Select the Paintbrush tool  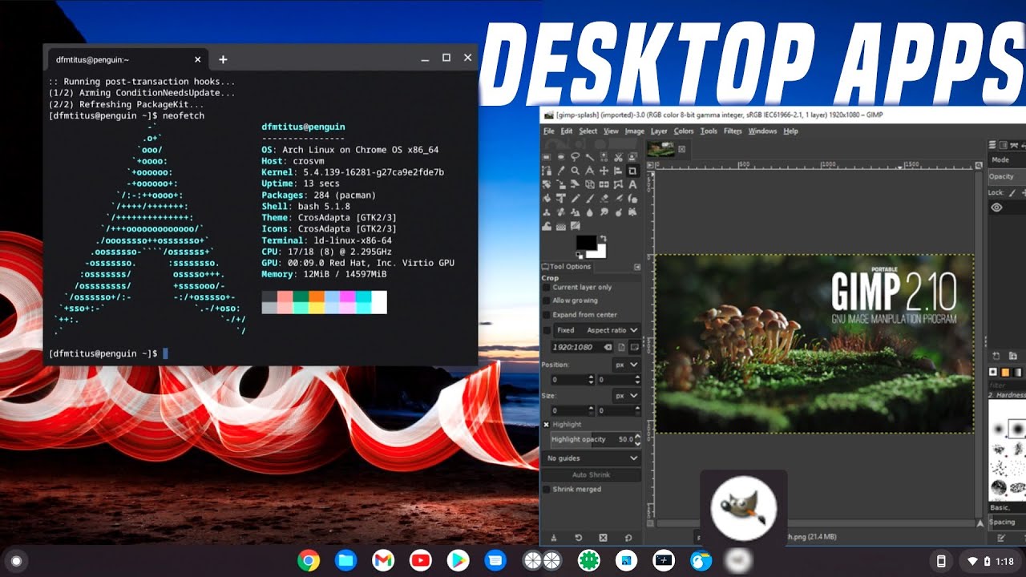click(x=590, y=199)
